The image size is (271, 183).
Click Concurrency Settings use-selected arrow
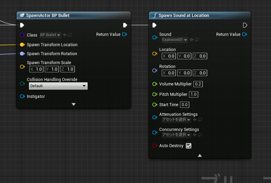195,135
